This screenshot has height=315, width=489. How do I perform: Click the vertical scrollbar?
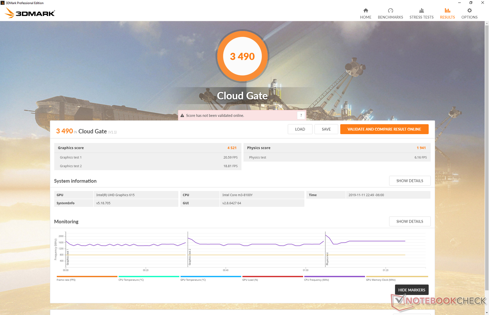pyautogui.click(x=487, y=157)
